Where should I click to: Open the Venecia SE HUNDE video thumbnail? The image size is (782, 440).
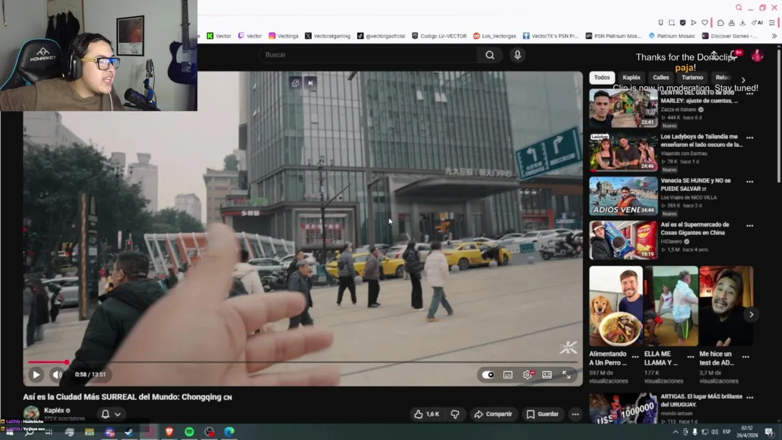click(x=623, y=196)
